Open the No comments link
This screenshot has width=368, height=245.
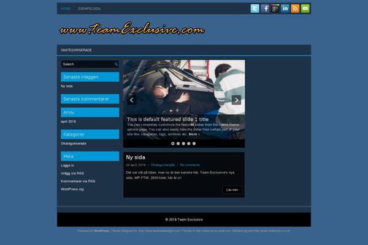(x=190, y=165)
